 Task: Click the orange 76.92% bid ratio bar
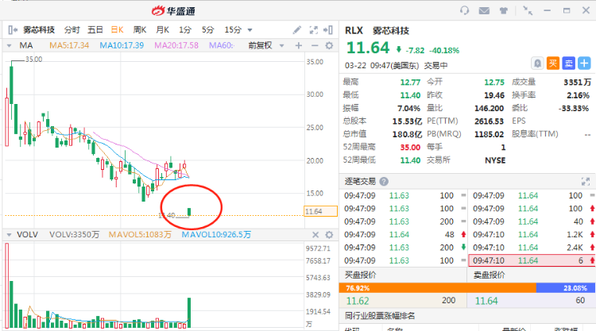[438, 287]
